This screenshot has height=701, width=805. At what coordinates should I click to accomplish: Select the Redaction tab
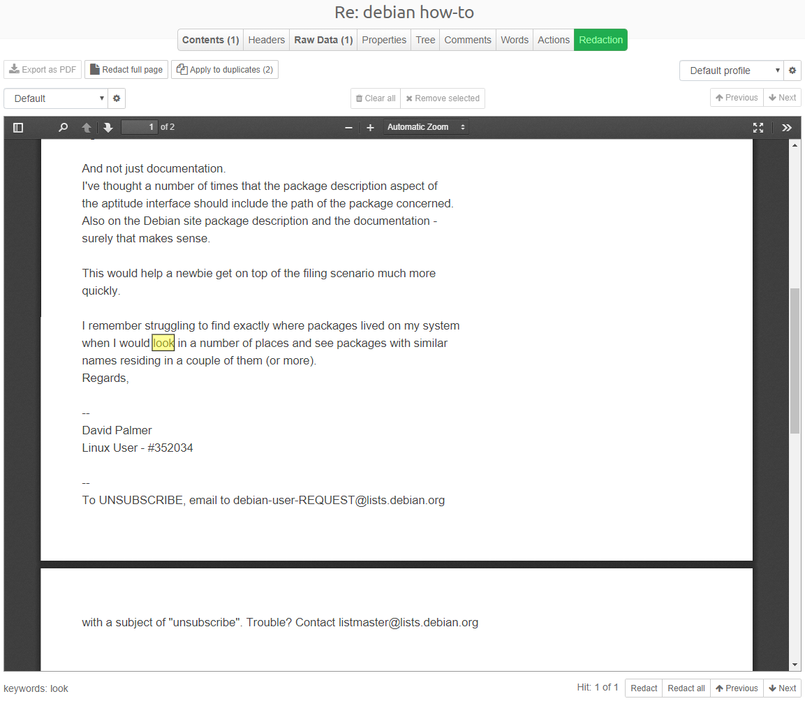(600, 40)
